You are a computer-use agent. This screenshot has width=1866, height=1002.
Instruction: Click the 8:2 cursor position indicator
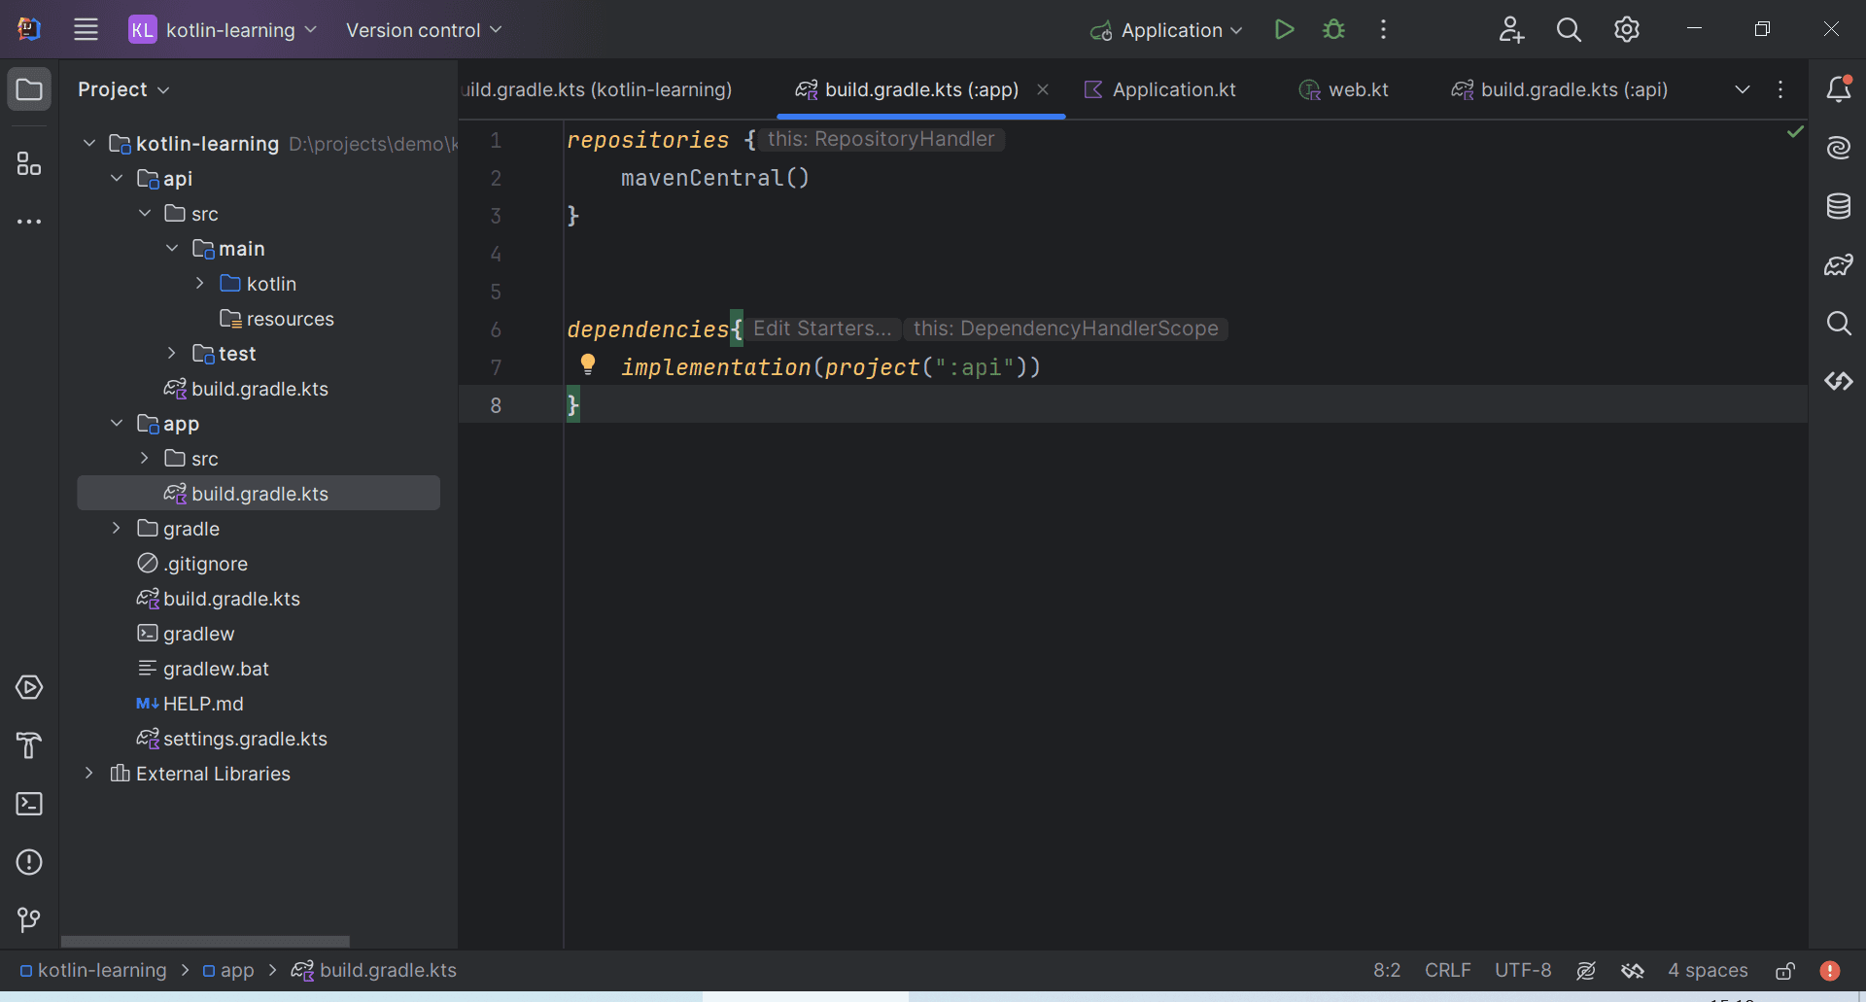[1387, 970]
